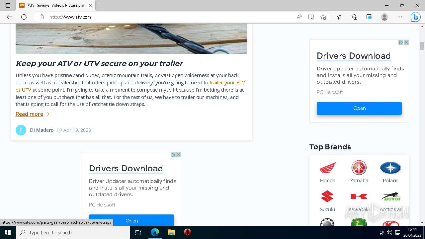Click Open in the center Drivers Download ad
This screenshot has width=425, height=239.
pyautogui.click(x=131, y=220)
